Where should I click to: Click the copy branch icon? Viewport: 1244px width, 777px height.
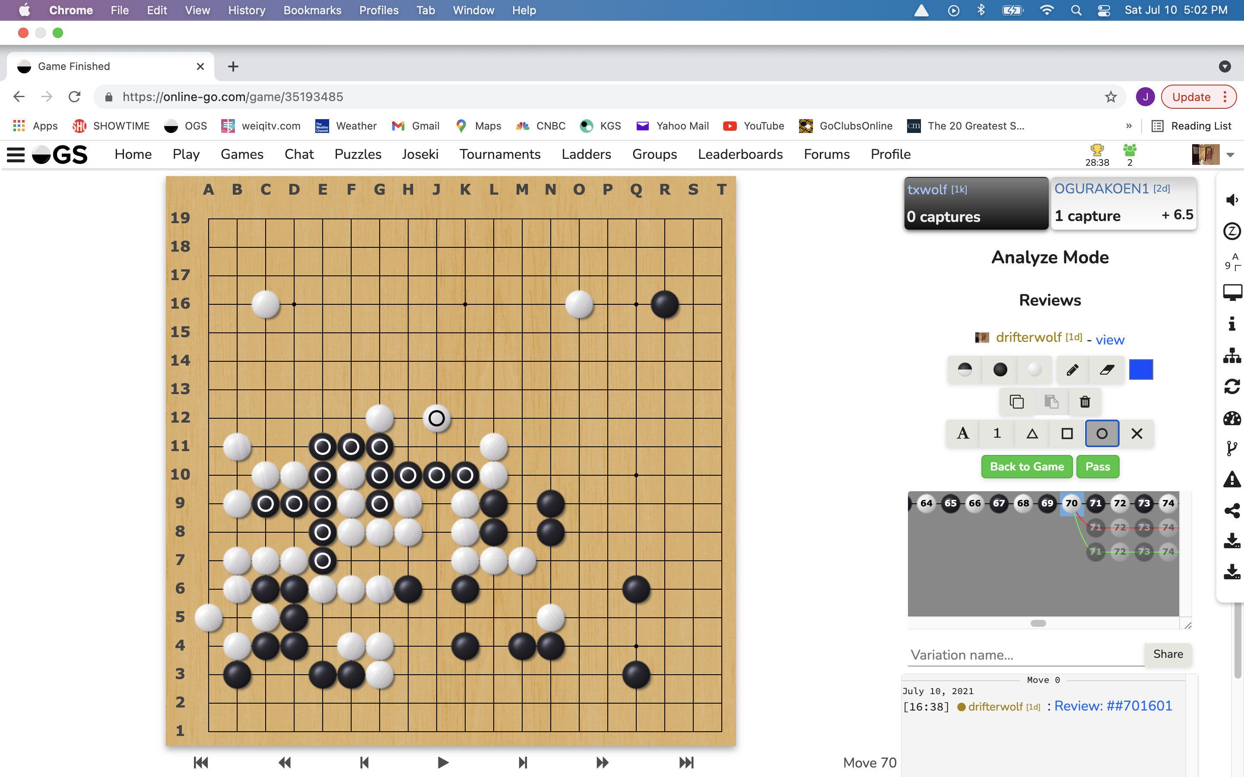[x=1016, y=402]
